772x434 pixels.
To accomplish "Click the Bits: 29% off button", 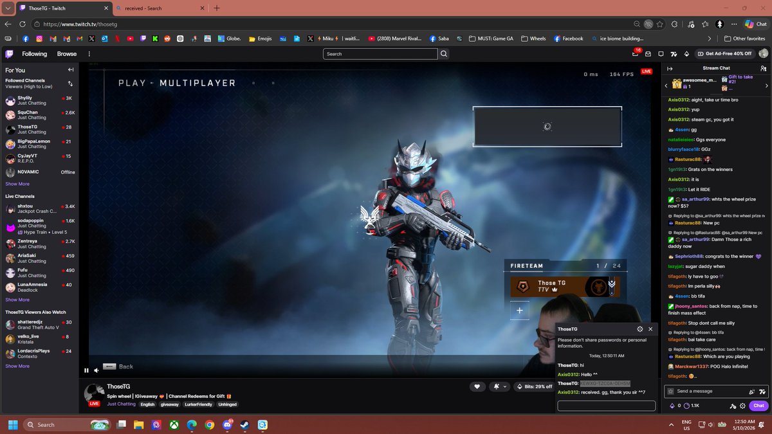I will pyautogui.click(x=534, y=386).
